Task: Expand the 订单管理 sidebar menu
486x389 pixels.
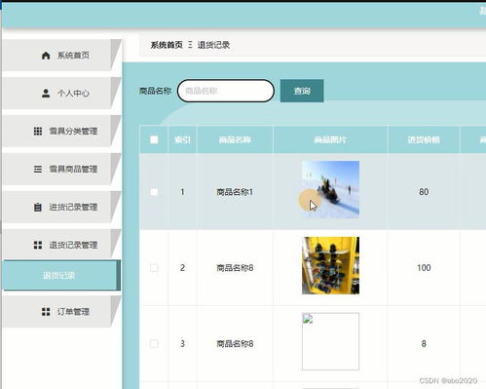Action: (61, 312)
